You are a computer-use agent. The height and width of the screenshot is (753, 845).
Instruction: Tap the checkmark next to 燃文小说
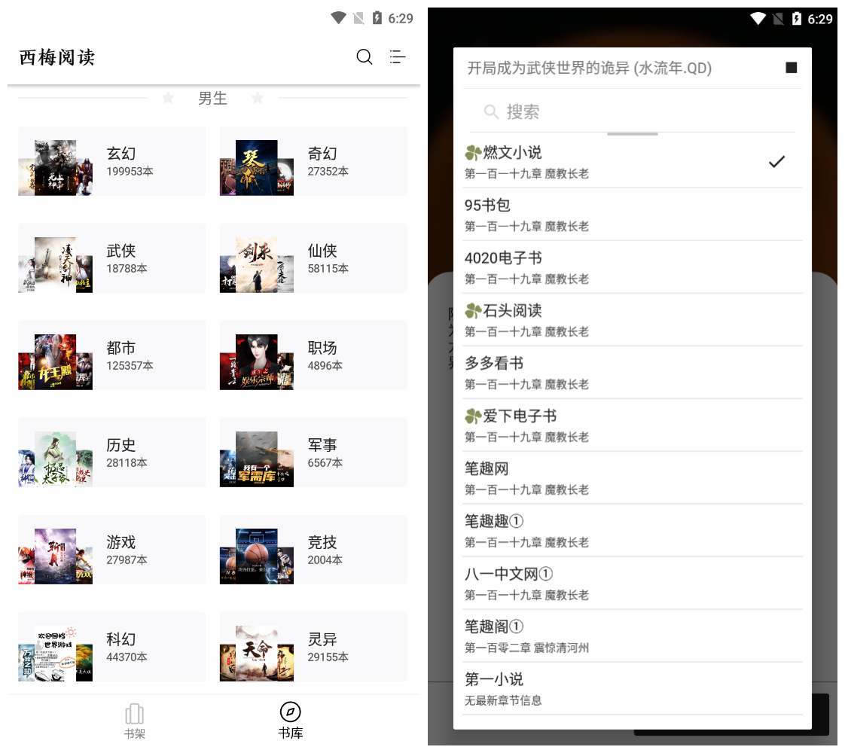point(776,161)
